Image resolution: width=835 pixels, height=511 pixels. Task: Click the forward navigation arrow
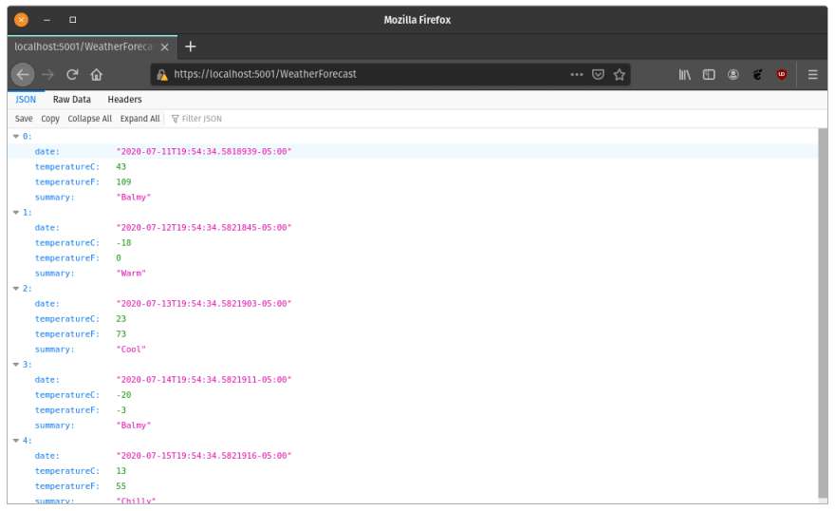pos(48,75)
